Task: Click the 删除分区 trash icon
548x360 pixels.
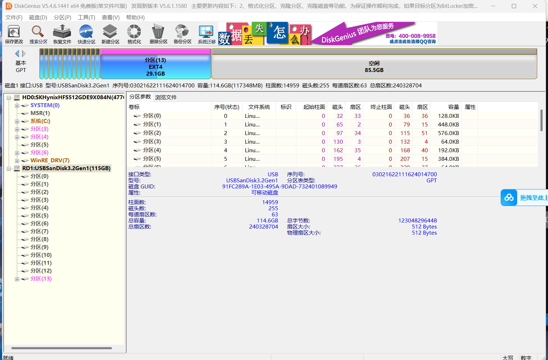Action: pos(158,34)
